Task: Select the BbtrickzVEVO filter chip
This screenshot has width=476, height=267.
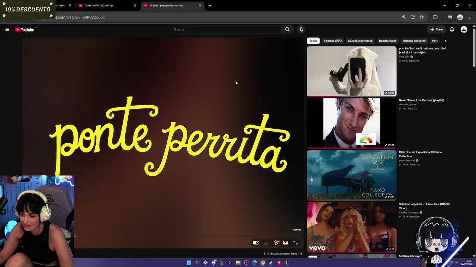Action: coord(332,41)
